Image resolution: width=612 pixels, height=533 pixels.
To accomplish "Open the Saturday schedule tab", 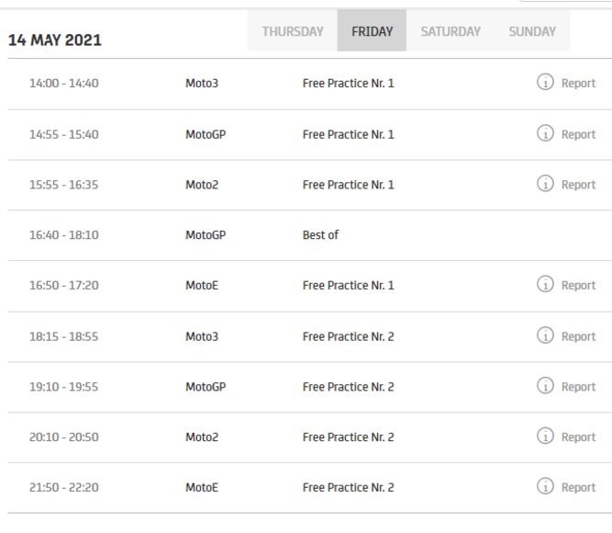I will click(x=451, y=31).
